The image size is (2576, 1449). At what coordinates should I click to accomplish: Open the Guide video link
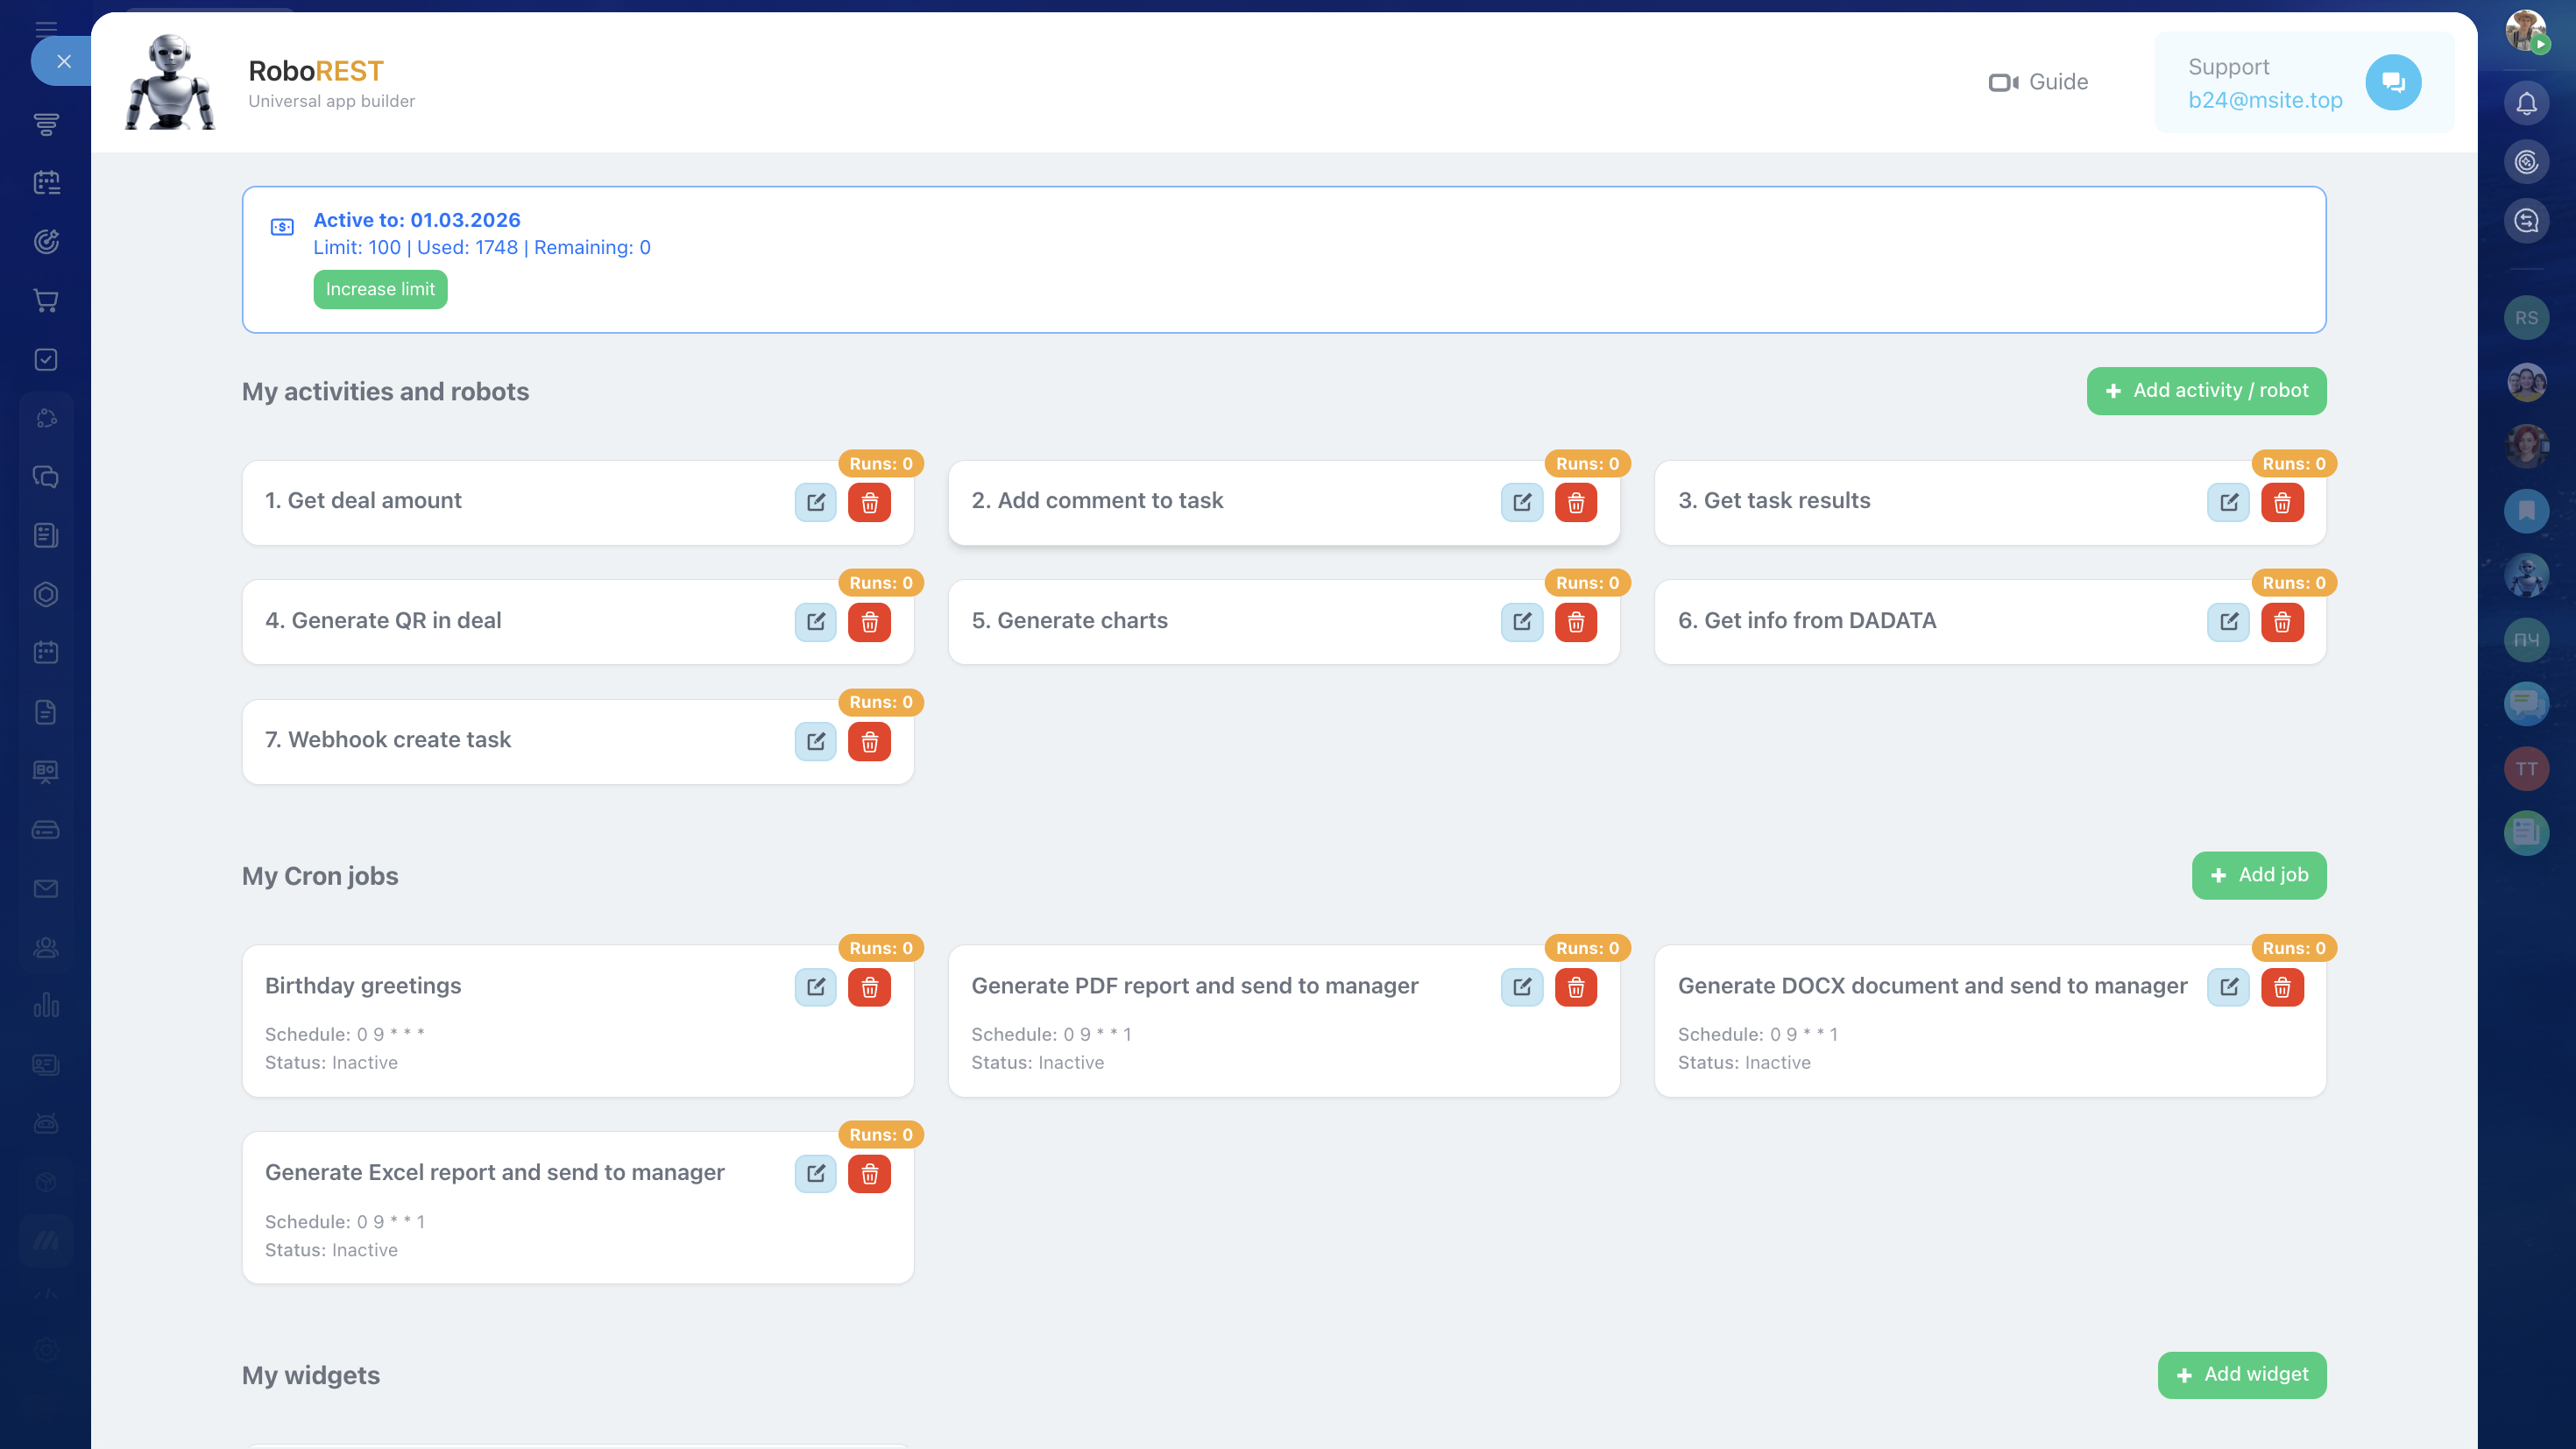click(2038, 82)
